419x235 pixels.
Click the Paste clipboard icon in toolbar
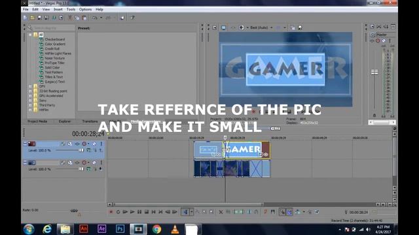(84, 18)
